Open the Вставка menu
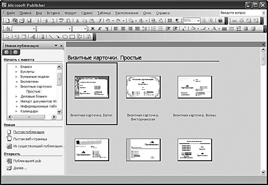Screen dimensions: 268x185 click(x=53, y=13)
